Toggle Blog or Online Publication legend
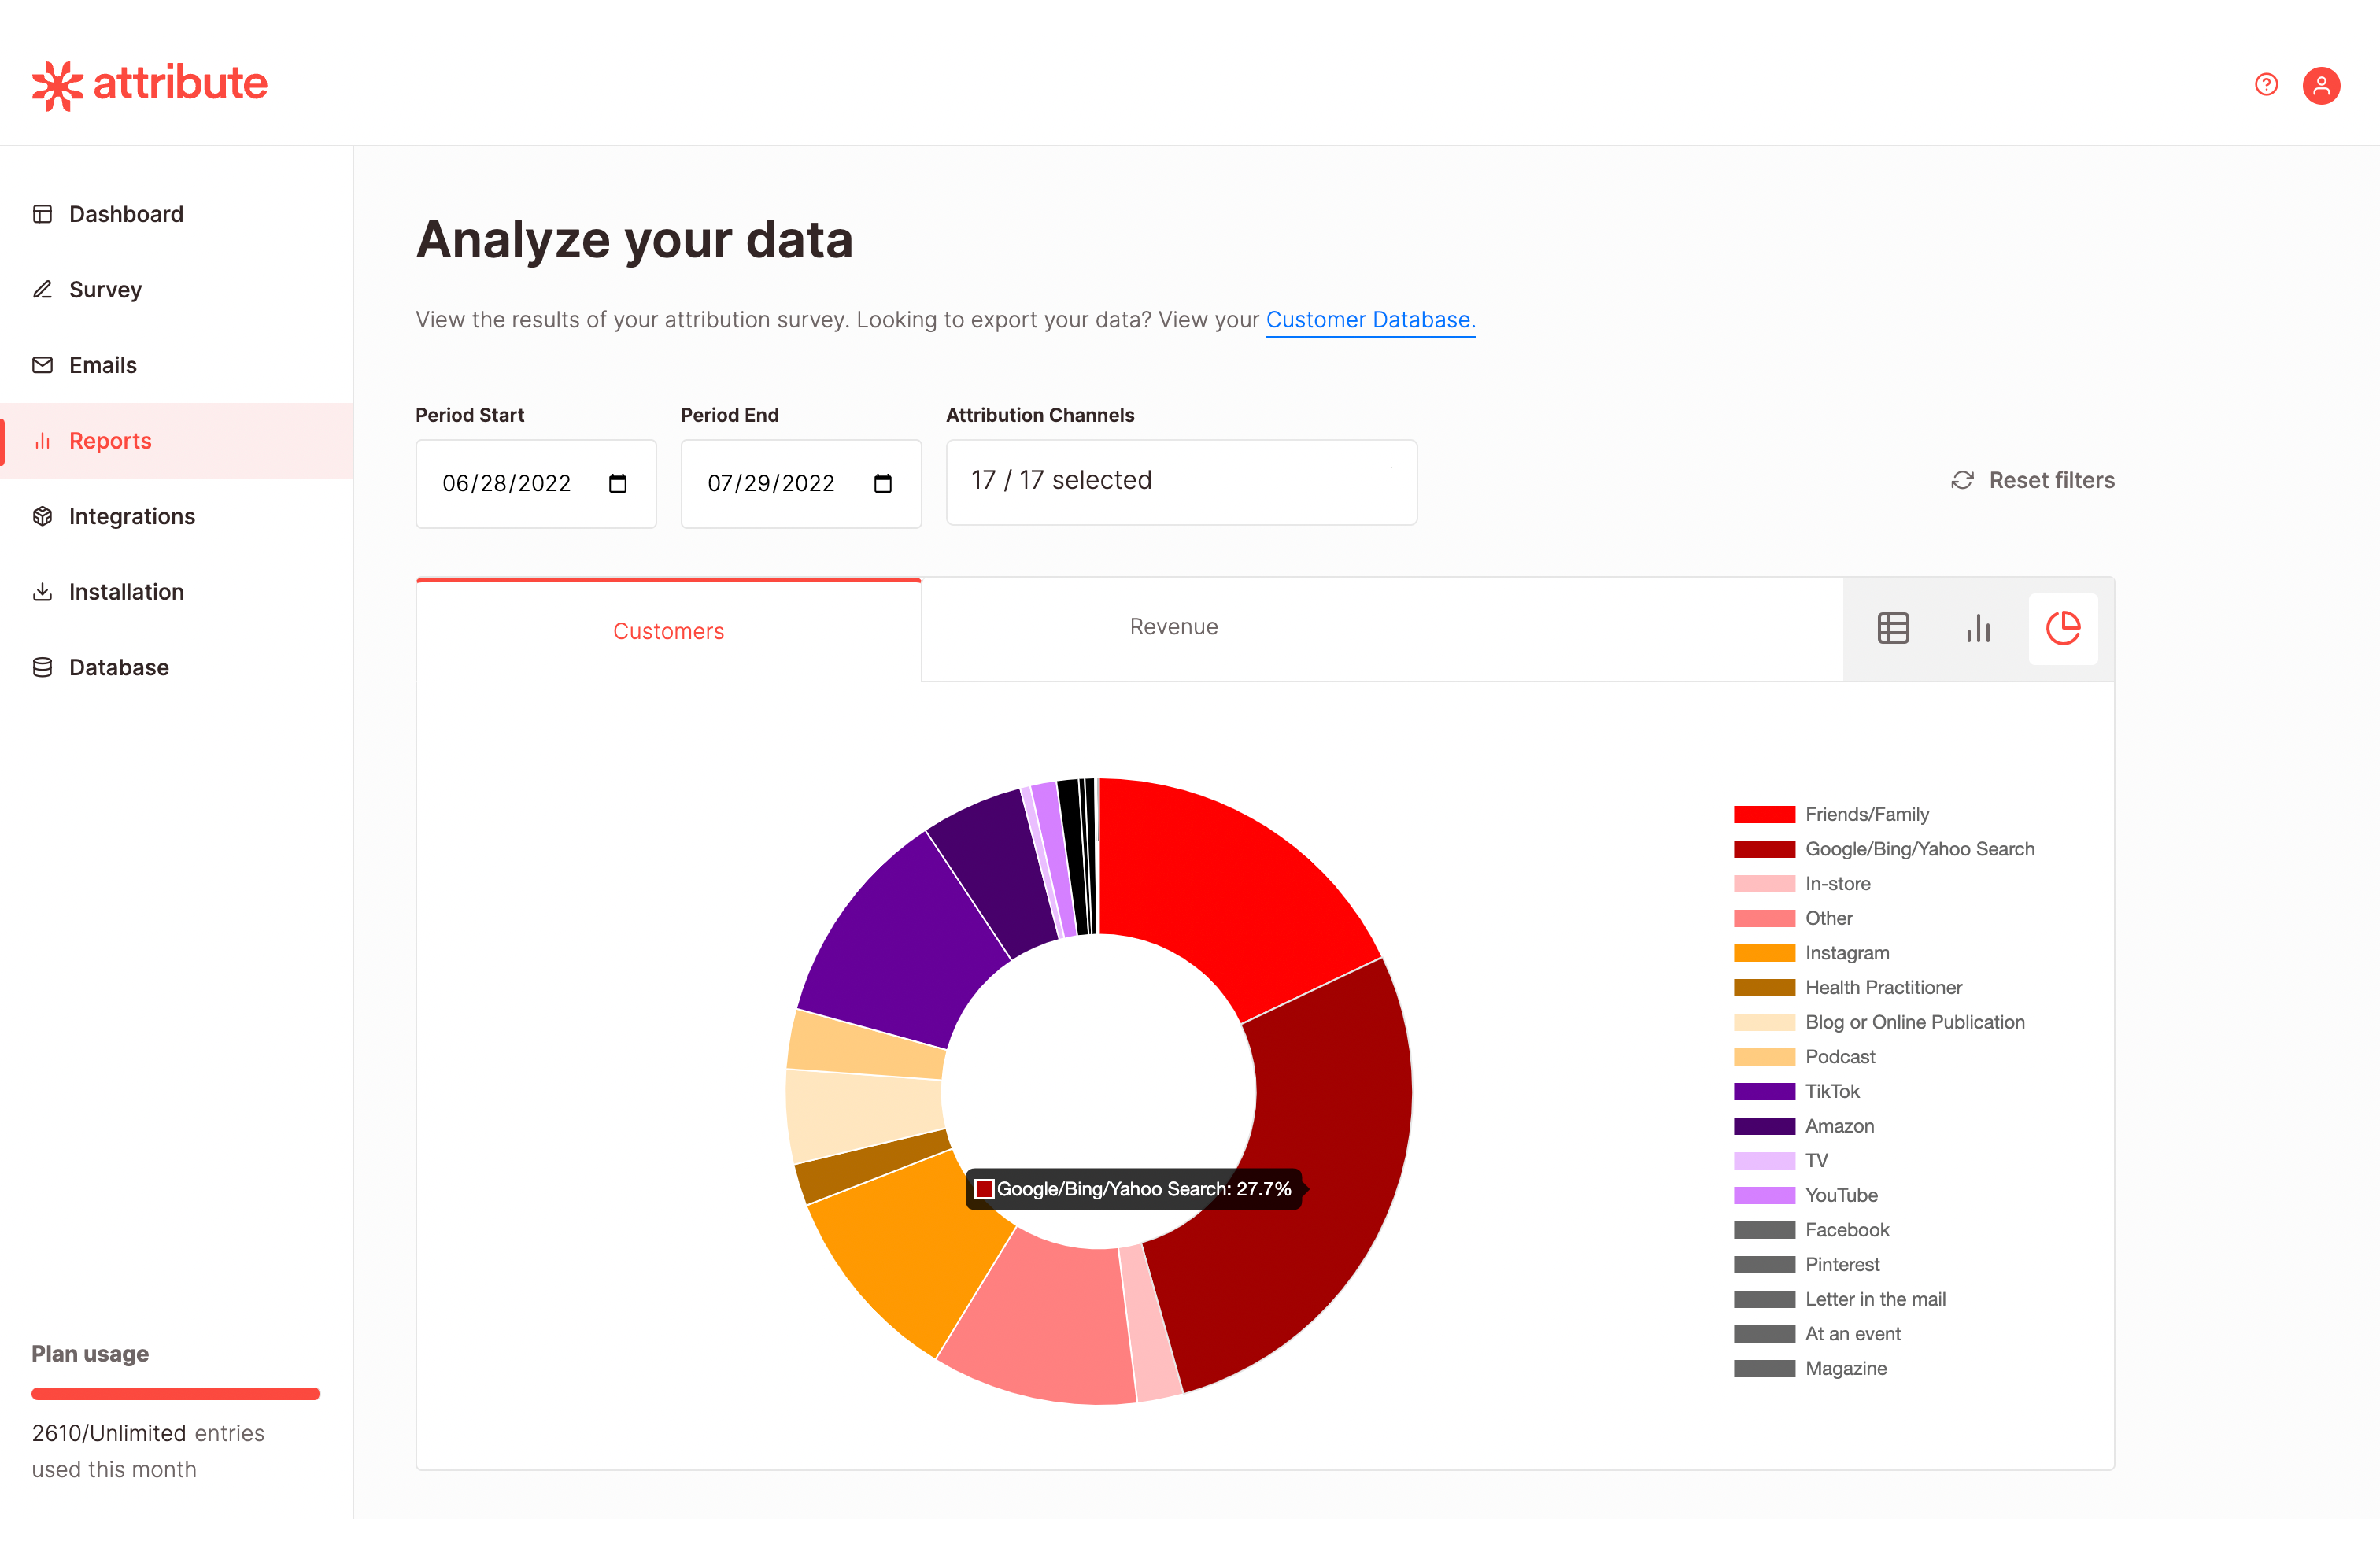Viewport: 2380px width, 1552px height. pos(1879,1022)
